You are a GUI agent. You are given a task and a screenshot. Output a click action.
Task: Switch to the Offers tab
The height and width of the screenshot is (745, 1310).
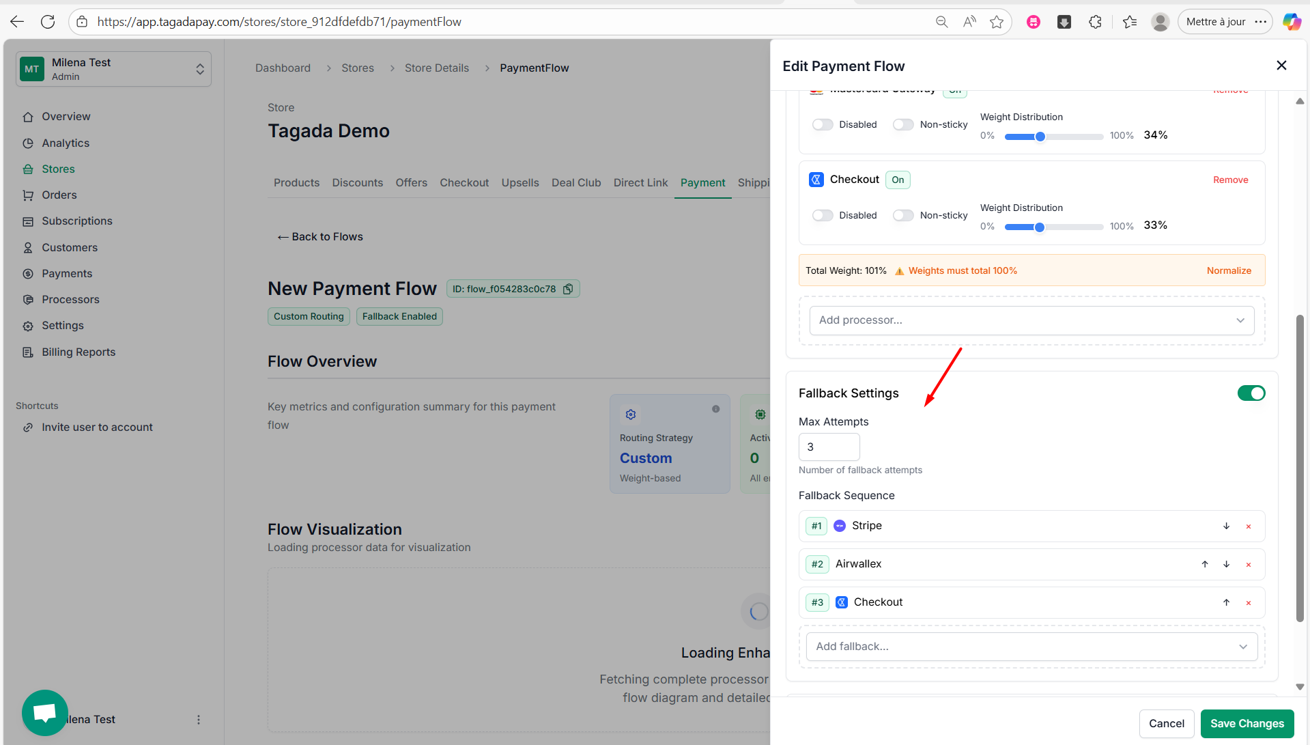(411, 183)
